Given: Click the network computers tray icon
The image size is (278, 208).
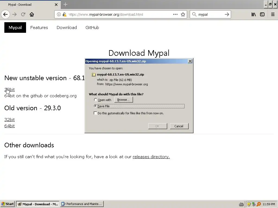Looking at the screenshot, I should [x=254, y=204].
